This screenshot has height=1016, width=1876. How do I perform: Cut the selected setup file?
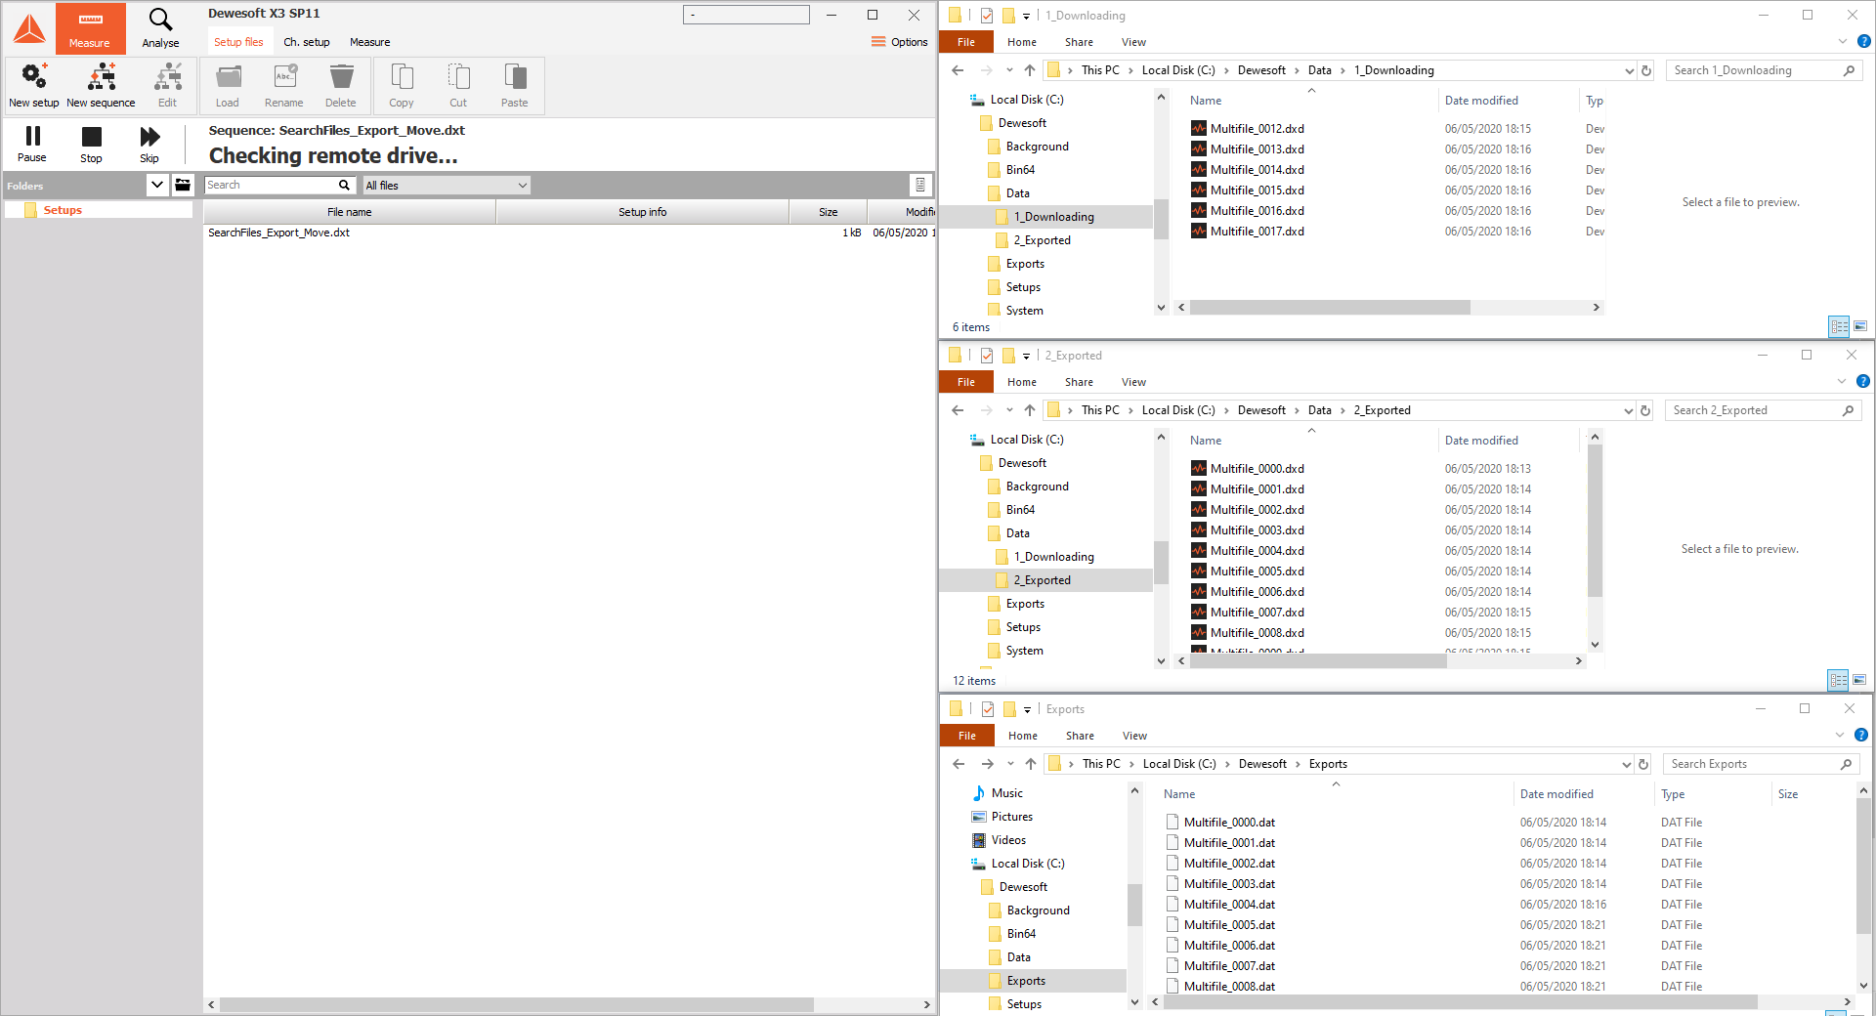[458, 85]
